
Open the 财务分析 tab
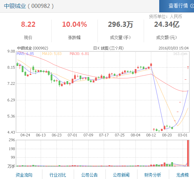point(153,175)
